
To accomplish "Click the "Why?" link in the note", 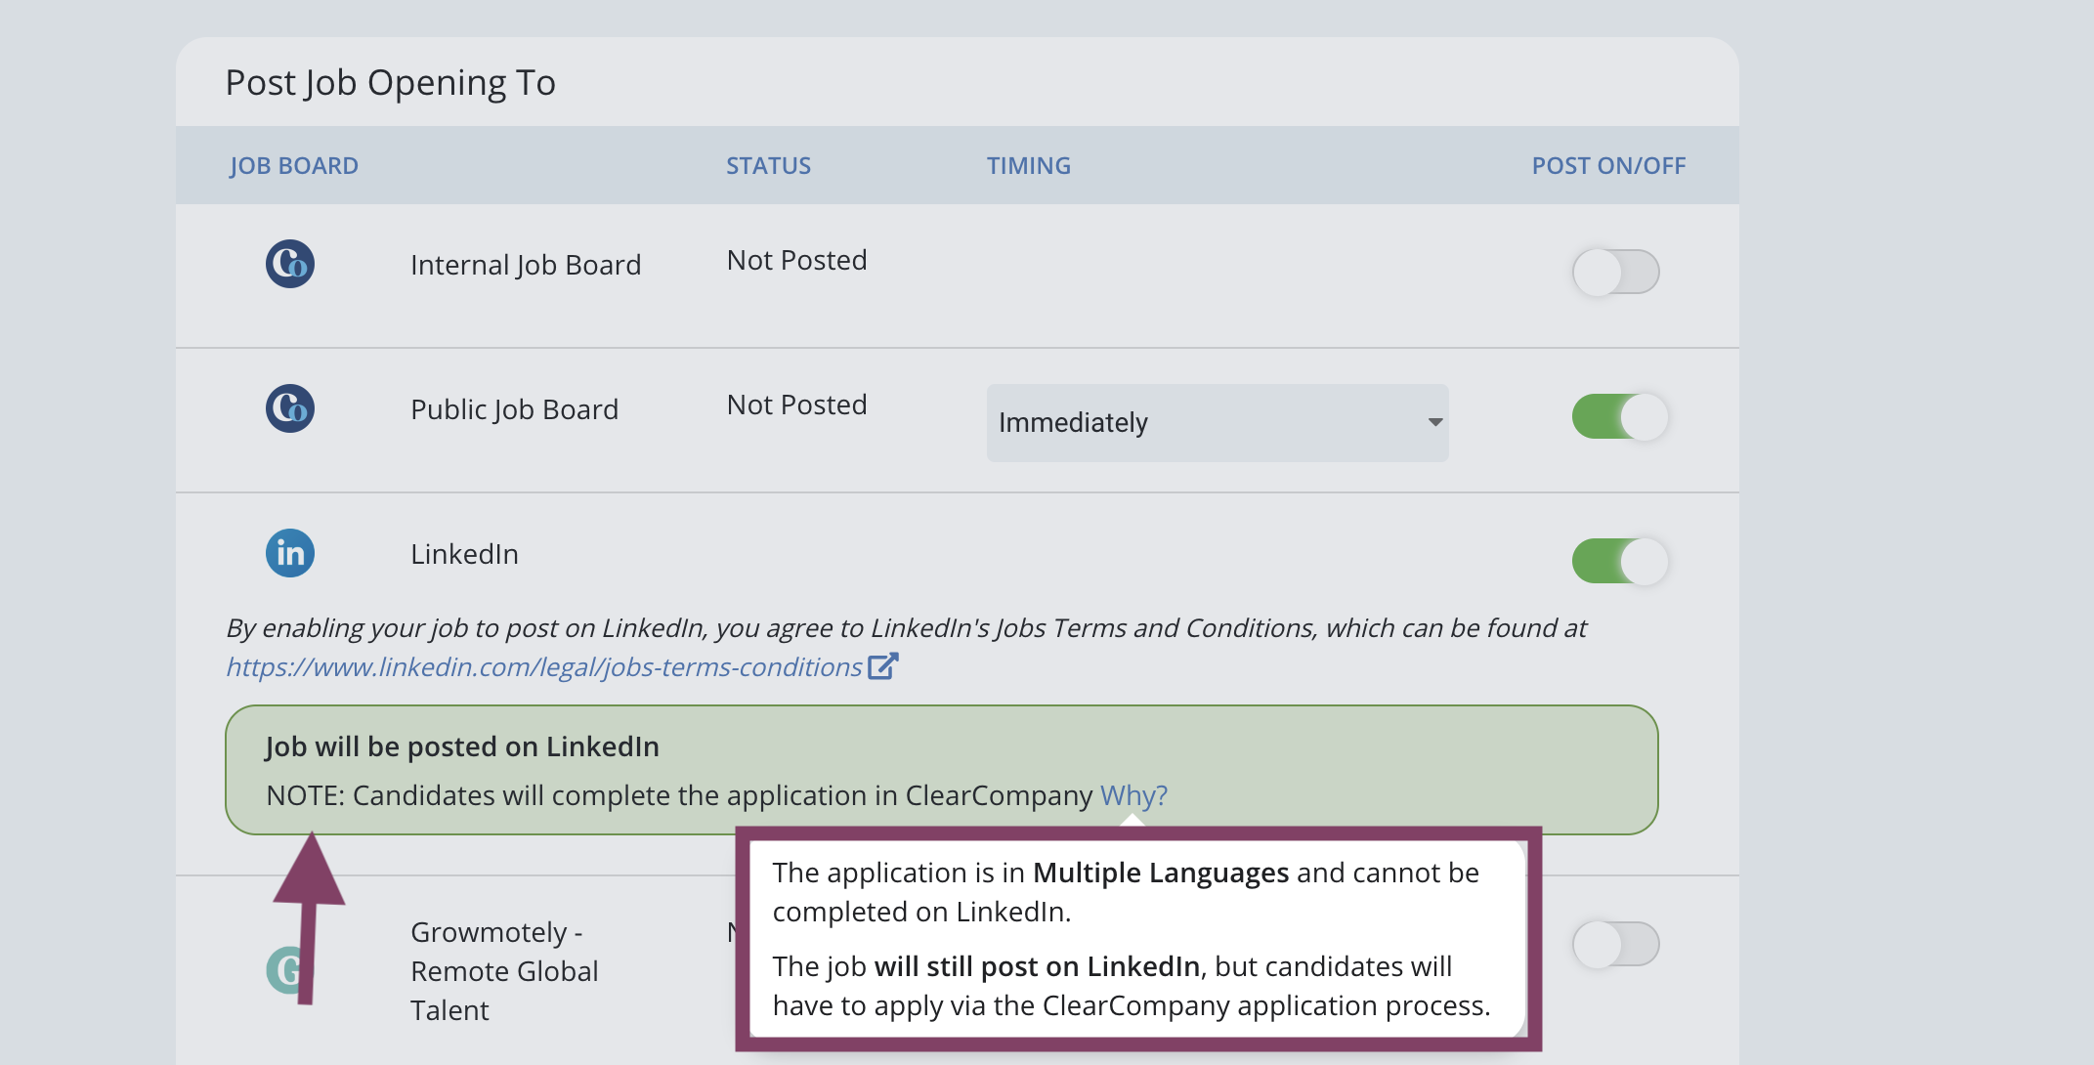I will [1133, 795].
